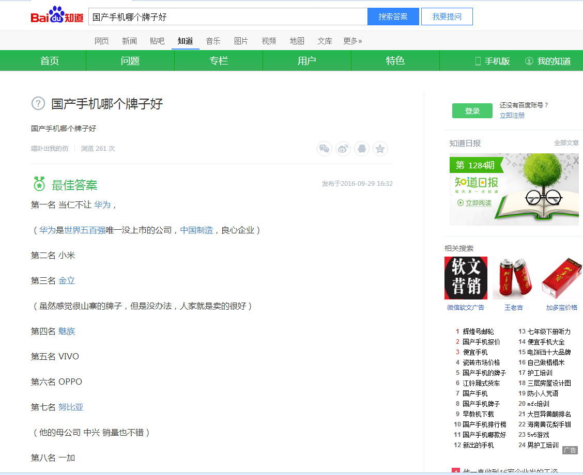This screenshot has width=583, height=475.
Task: Click the 金立 link
Action: [x=67, y=281]
